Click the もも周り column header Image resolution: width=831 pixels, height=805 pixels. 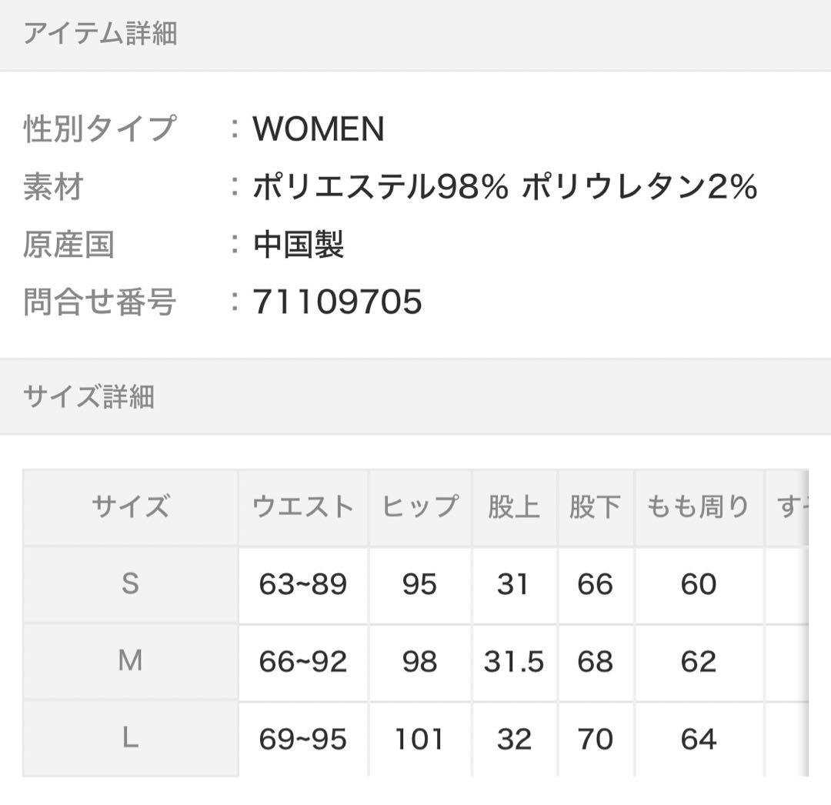[698, 507]
